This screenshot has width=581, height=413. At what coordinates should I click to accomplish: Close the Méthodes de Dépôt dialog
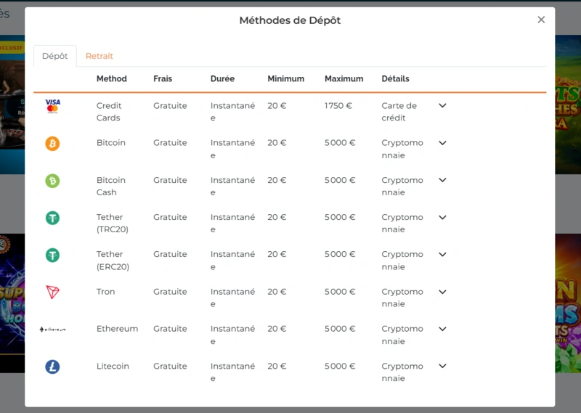coord(541,20)
